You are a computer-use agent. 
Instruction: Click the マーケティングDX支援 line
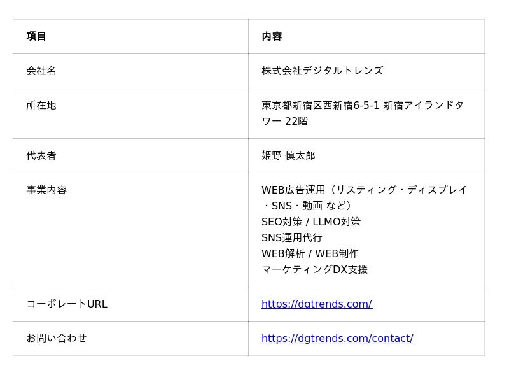314,270
